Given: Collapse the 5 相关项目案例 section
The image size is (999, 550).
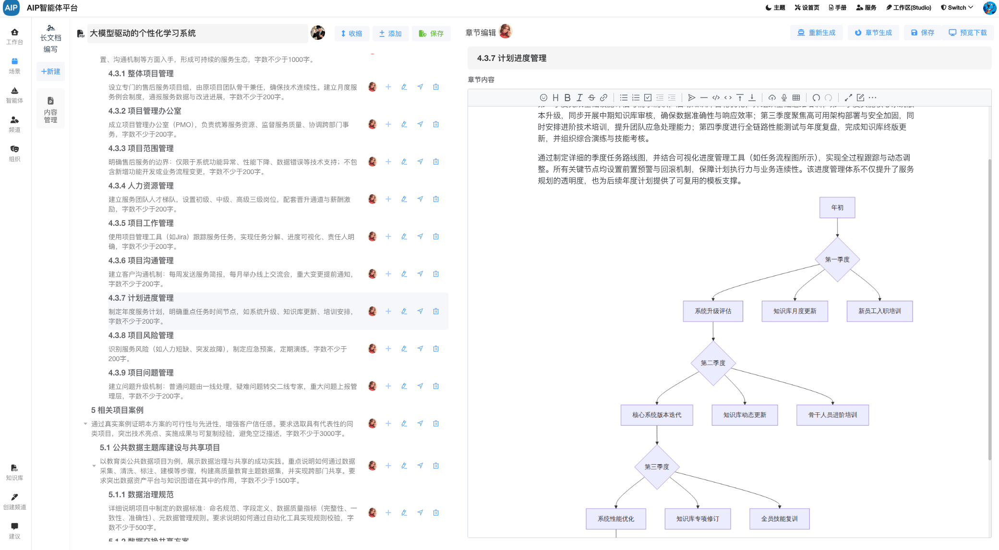Looking at the screenshot, I should pos(85,423).
